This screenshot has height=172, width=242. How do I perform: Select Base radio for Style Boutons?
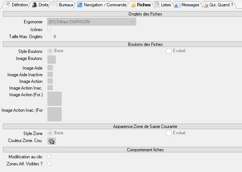[50, 51]
